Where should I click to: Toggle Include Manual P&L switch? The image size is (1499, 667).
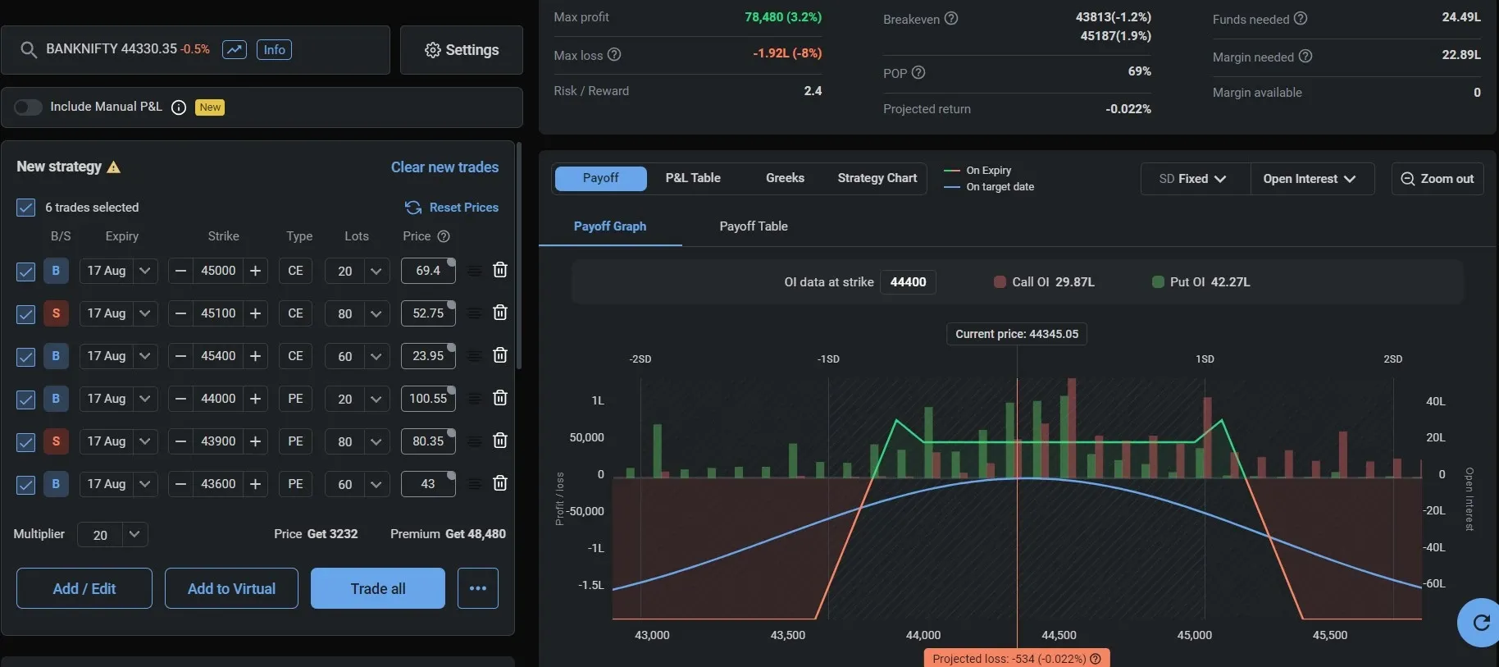point(28,107)
